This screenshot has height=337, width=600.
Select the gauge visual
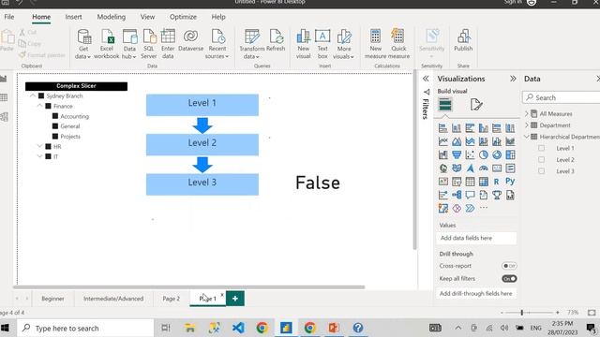(x=484, y=168)
